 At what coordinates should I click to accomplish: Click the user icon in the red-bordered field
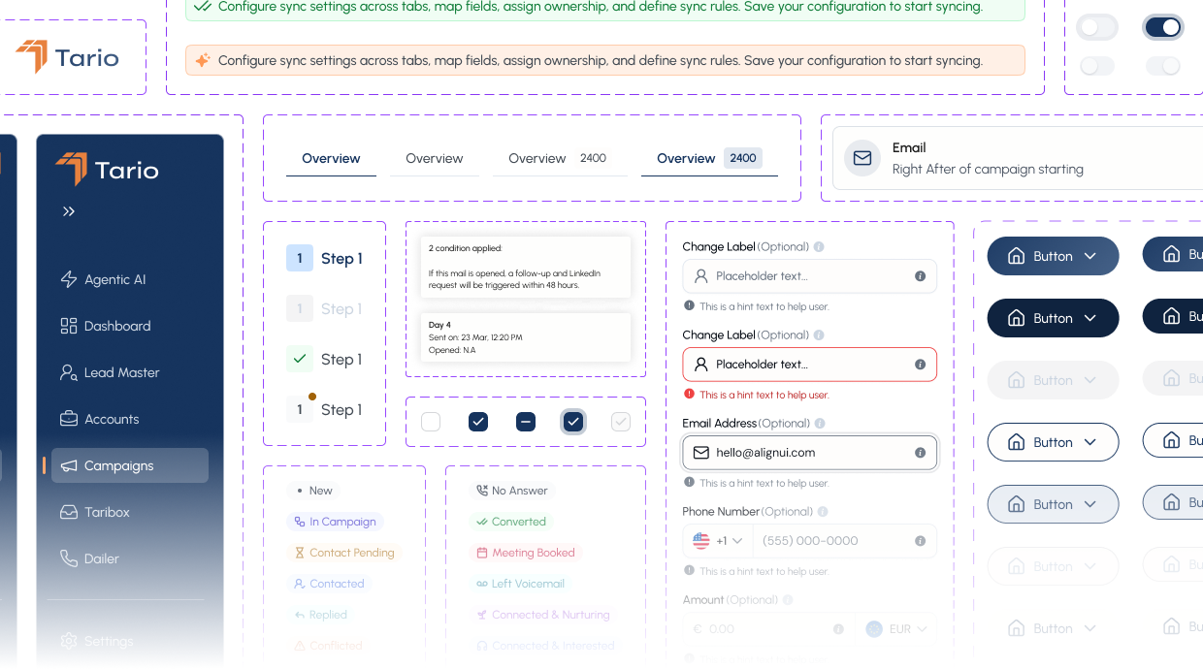tap(700, 365)
